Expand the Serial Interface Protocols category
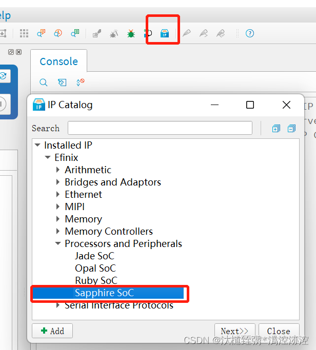The image size is (316, 350). tap(58, 305)
